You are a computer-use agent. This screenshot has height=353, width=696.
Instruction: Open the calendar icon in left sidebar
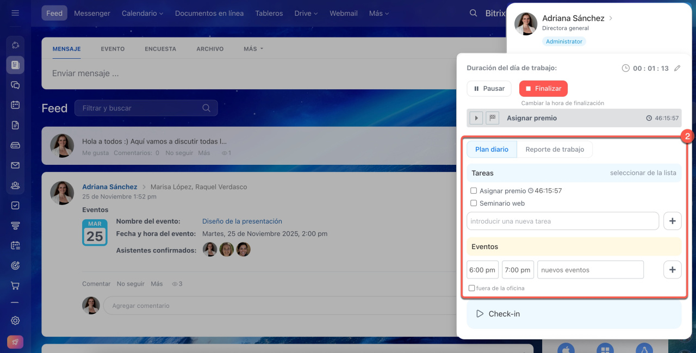point(15,105)
